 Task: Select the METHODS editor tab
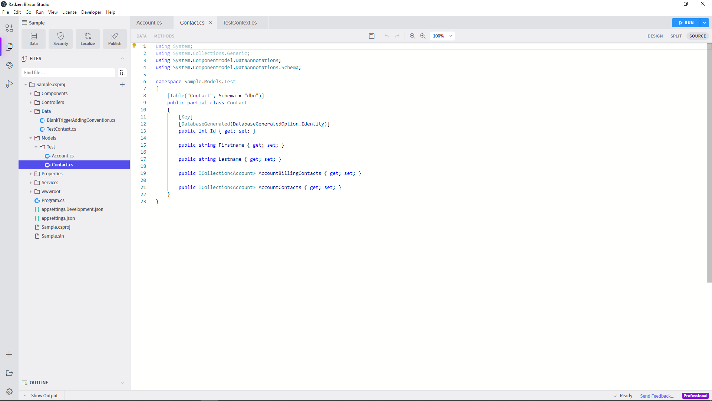click(x=164, y=36)
